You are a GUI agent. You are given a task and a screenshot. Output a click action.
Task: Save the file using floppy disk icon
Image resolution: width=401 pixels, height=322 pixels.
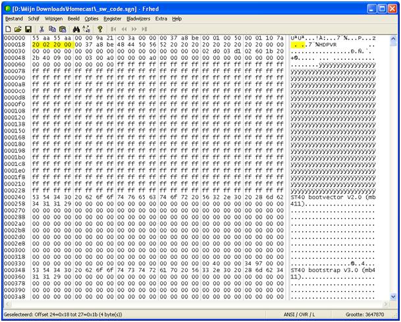[x=28, y=29]
